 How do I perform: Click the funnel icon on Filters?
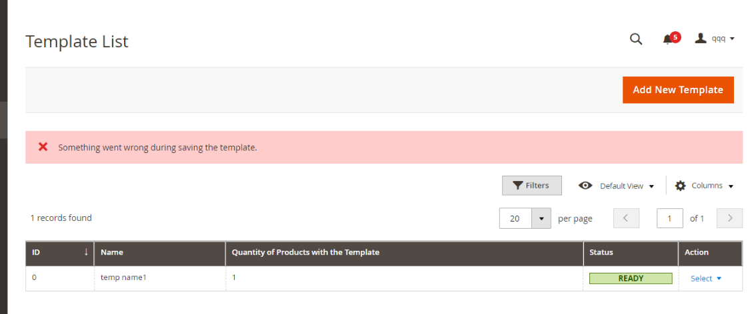[x=517, y=186]
